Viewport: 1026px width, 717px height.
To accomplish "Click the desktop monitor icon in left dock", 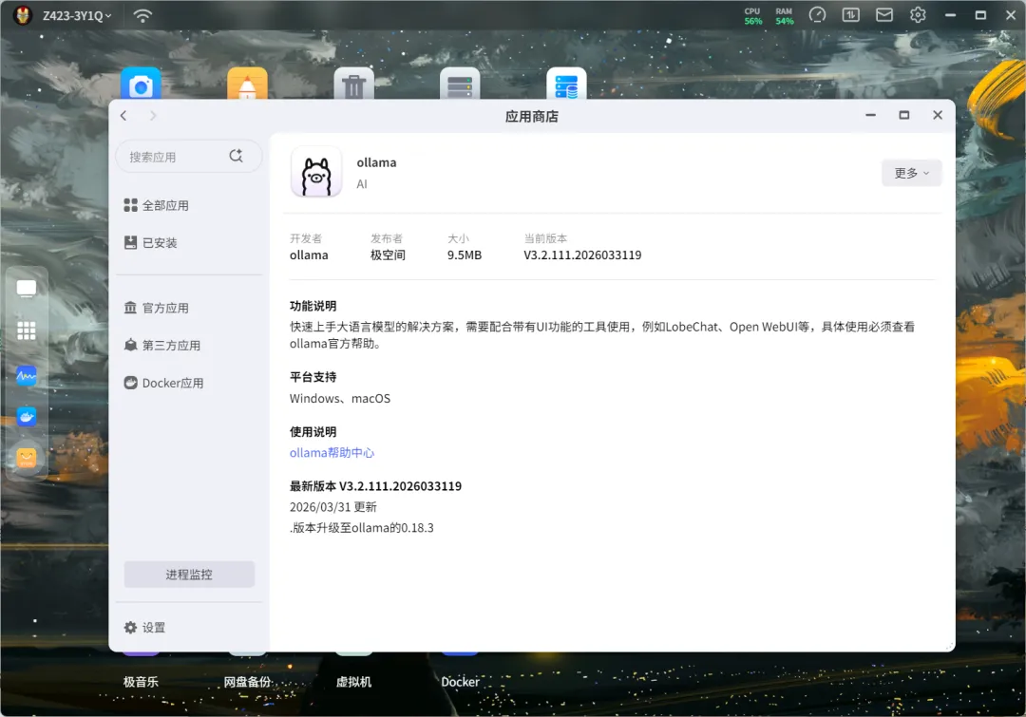I will 27,289.
